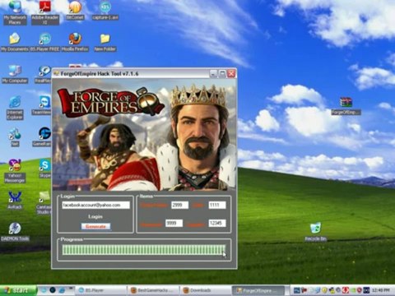
Task: Click the items field showing 12345
Action: pyautogui.click(x=217, y=223)
